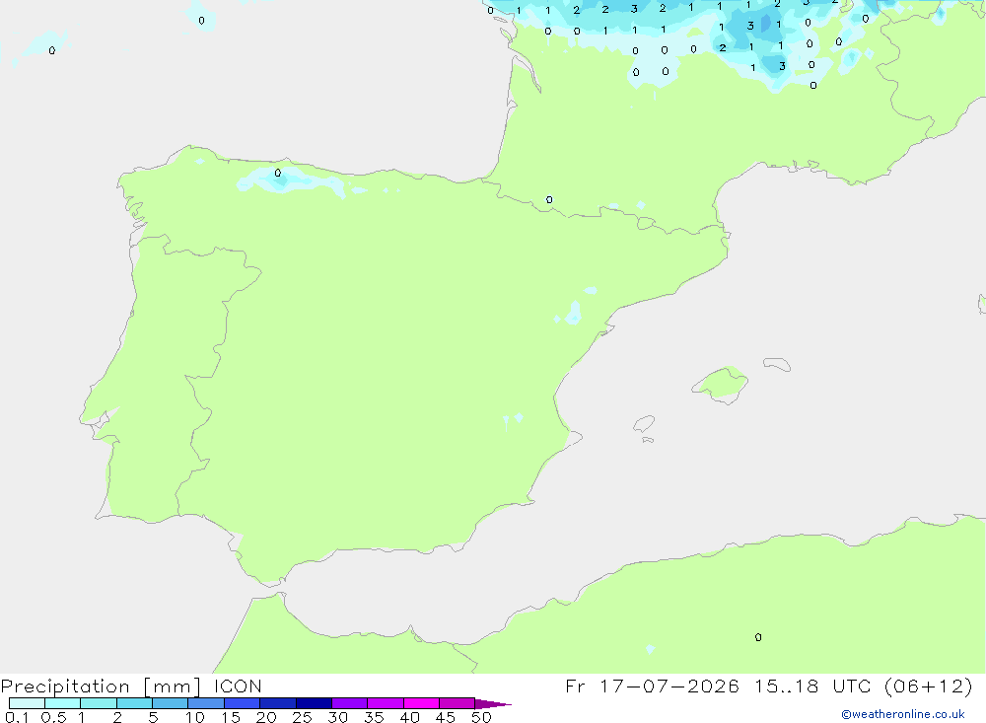Click the '0.5' legend scale label
The image size is (986, 723).
point(53,717)
